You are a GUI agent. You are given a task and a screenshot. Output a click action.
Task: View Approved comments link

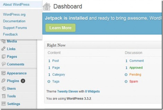[136, 68]
